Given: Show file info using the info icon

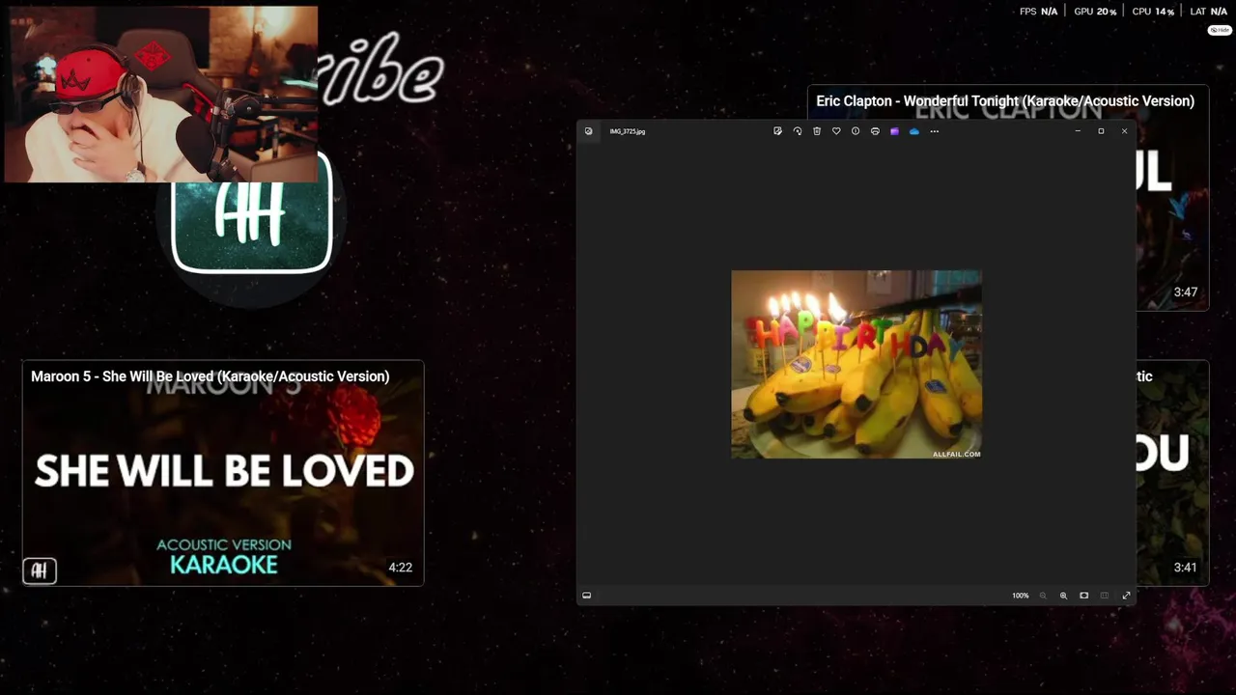Looking at the screenshot, I should 856,131.
